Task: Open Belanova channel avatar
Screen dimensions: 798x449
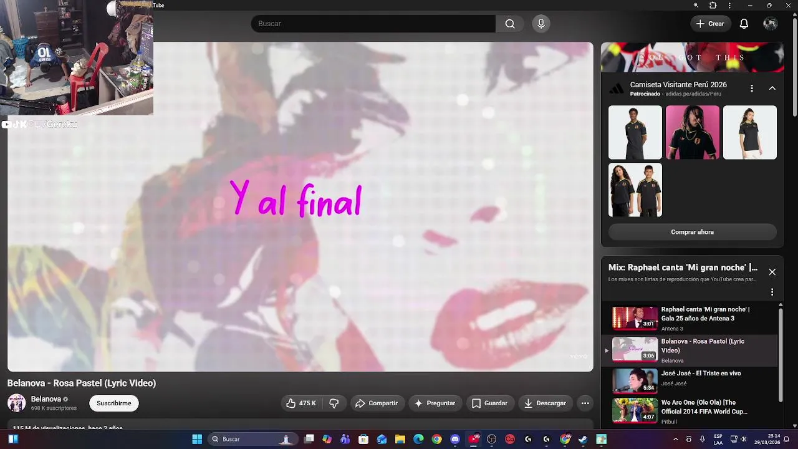Action: pos(16,403)
